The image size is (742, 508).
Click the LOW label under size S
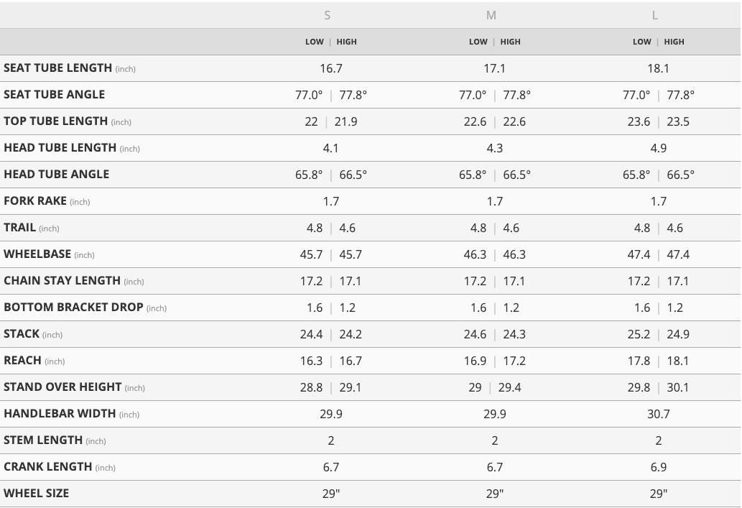(315, 42)
